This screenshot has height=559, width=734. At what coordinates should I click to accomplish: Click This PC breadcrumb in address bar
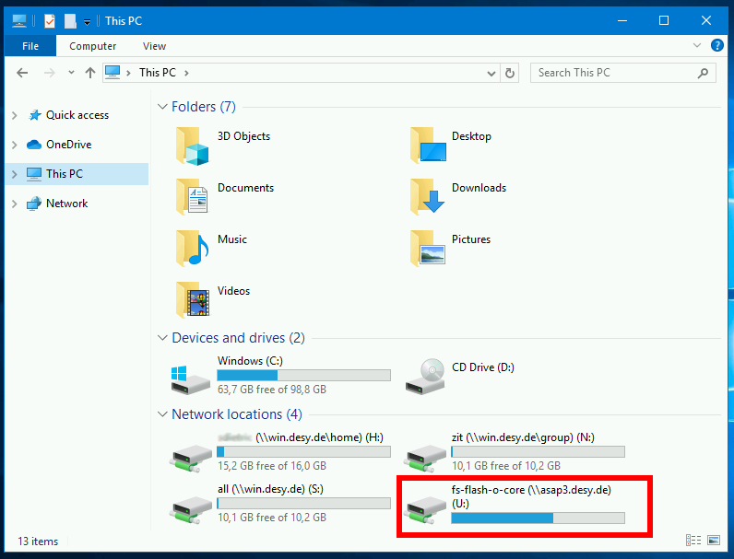[158, 73]
